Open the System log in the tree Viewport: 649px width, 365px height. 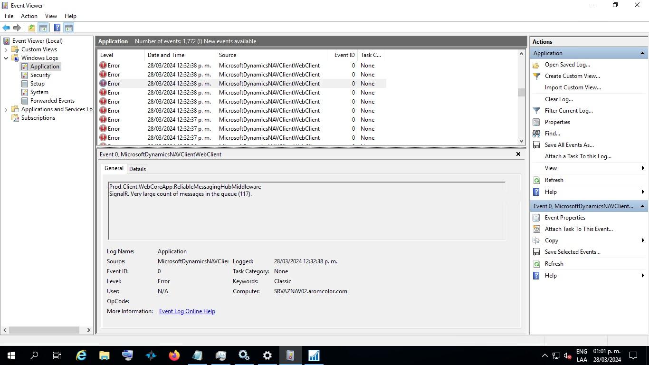click(39, 92)
